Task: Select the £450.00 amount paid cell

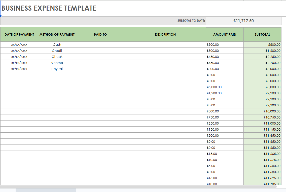Action: tap(225, 63)
